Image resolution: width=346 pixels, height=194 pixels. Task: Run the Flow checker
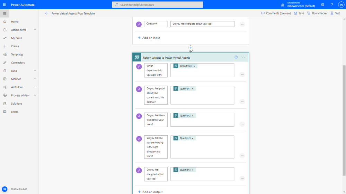tap(317, 13)
